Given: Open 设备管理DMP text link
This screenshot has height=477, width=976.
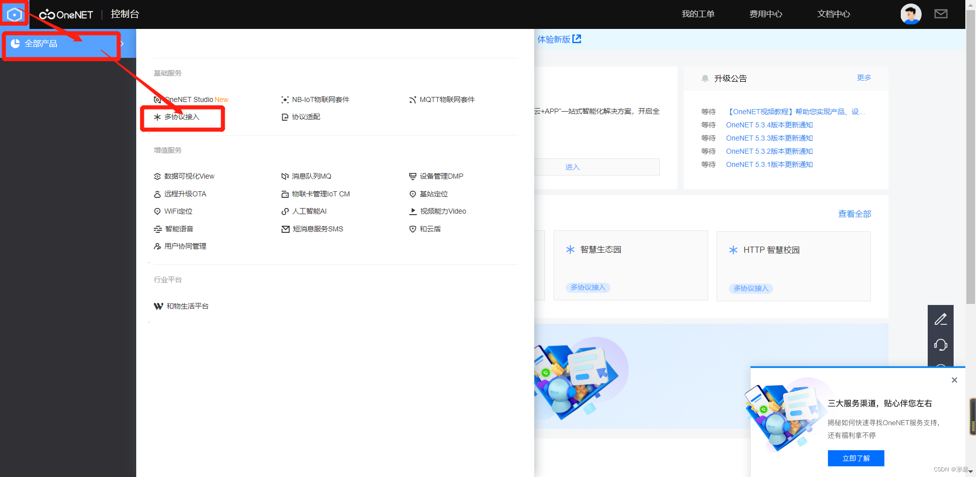Looking at the screenshot, I should 441,176.
